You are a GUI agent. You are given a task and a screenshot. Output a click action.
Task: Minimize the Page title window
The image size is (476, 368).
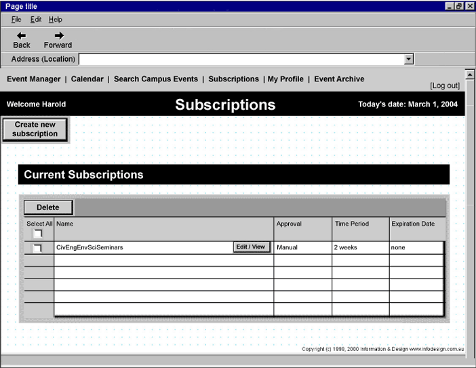point(450,6)
